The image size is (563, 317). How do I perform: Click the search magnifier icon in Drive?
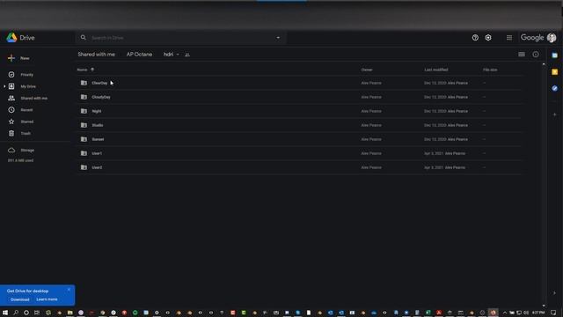pyautogui.click(x=84, y=37)
